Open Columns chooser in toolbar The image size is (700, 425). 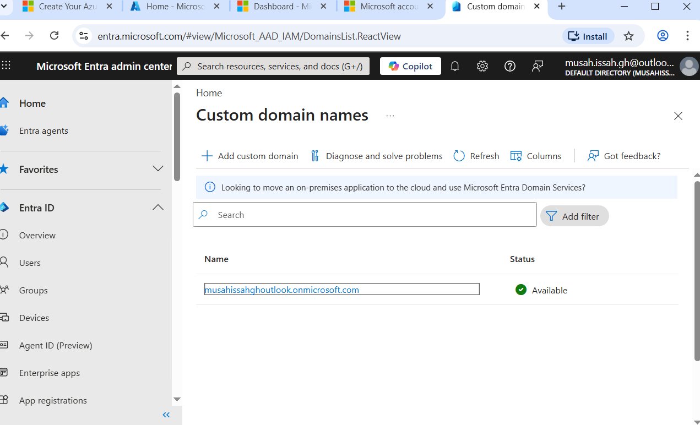[536, 156]
